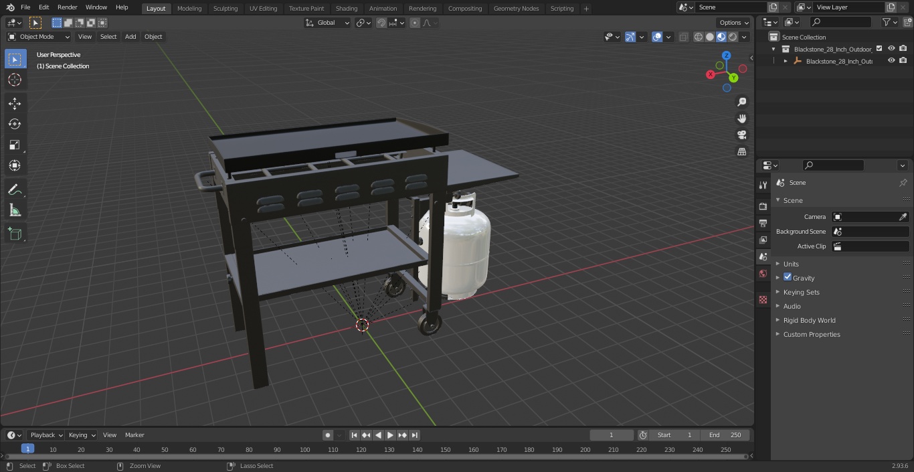Open the Render menu
Image resolution: width=914 pixels, height=472 pixels.
click(x=67, y=7)
